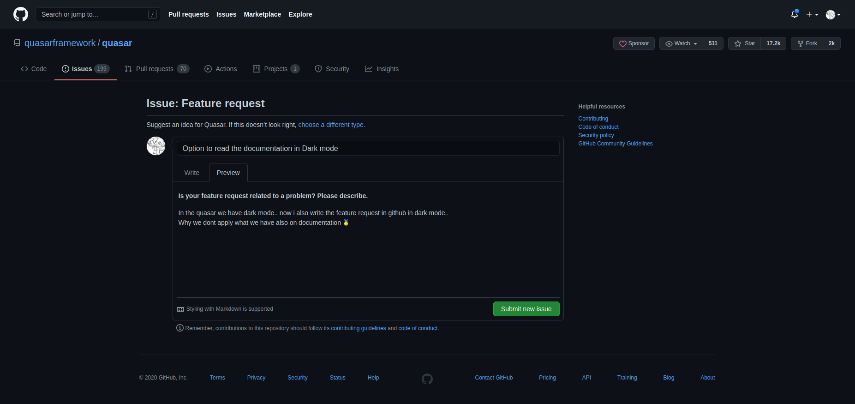This screenshot has height=404, width=855.
Task: Open the Code tab
Action: (x=34, y=69)
